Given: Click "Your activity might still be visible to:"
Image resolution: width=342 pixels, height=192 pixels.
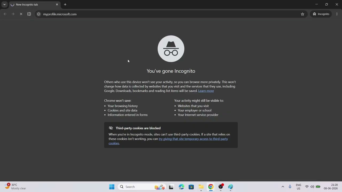Looking at the screenshot, I should click(199, 101).
